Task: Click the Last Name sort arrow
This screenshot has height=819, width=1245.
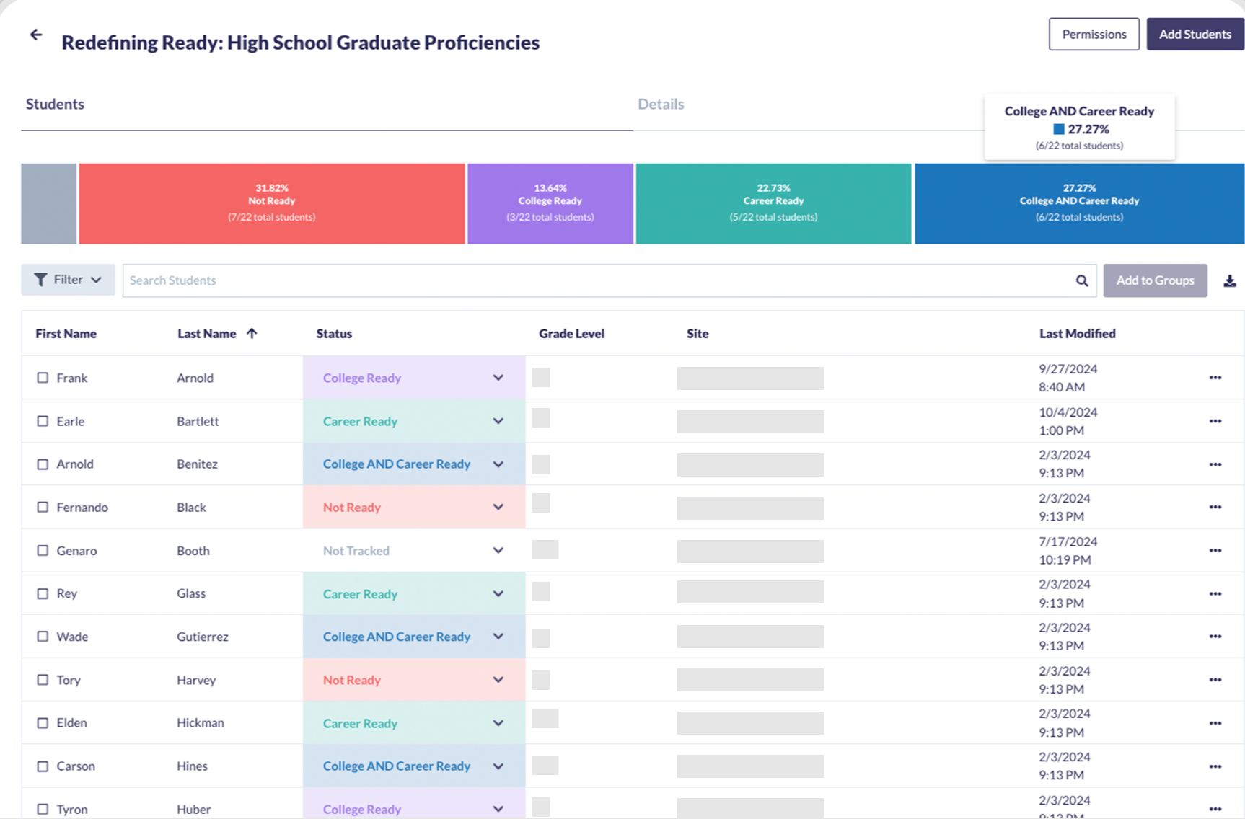Action: coord(252,334)
